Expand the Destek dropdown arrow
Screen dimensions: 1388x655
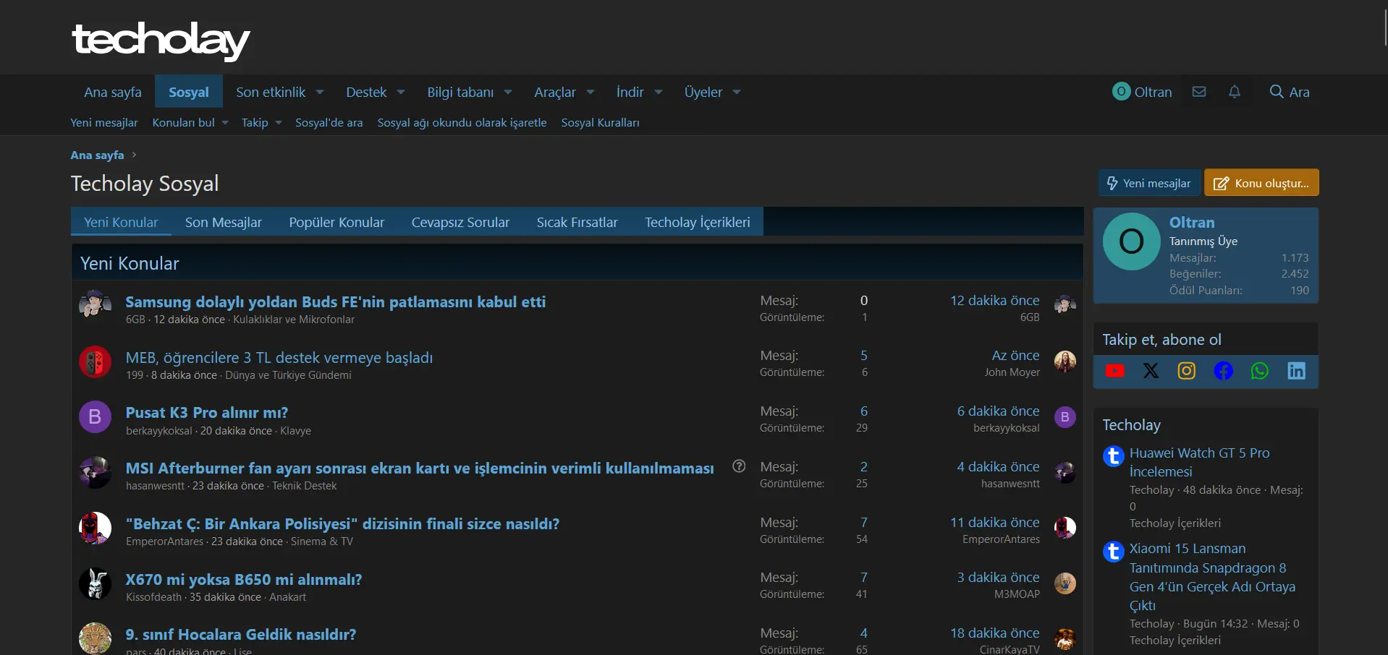tap(401, 92)
